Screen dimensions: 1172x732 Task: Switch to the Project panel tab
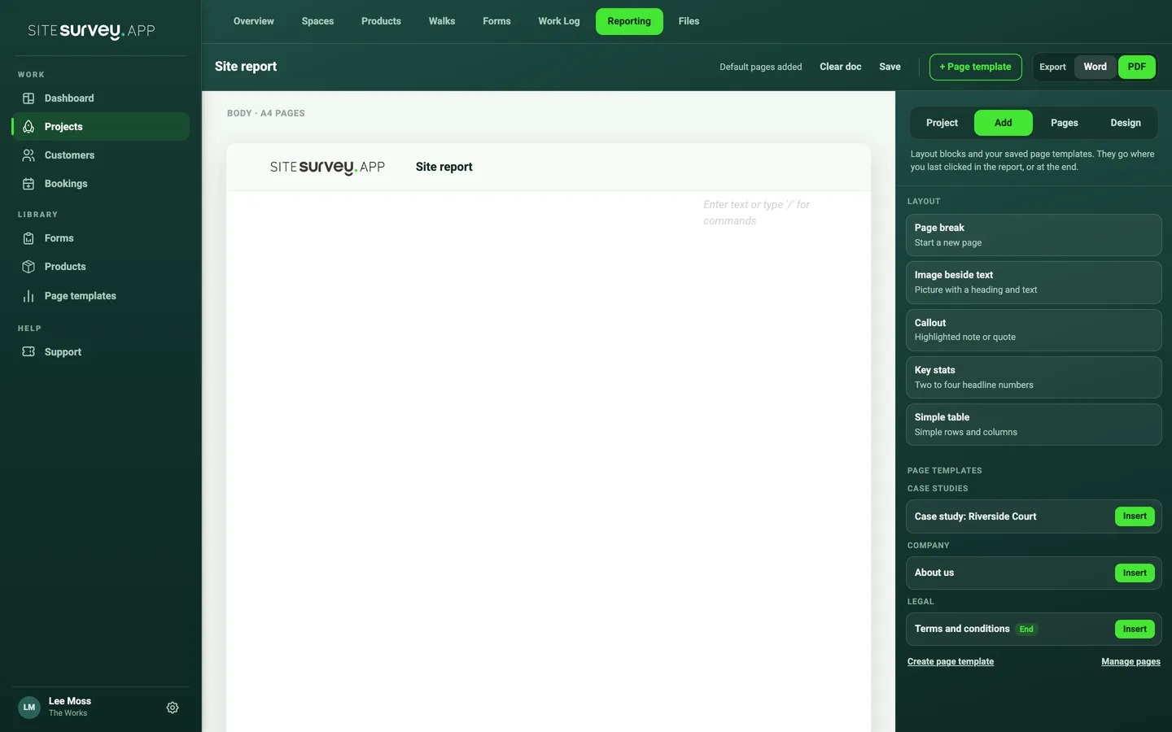[942, 123]
